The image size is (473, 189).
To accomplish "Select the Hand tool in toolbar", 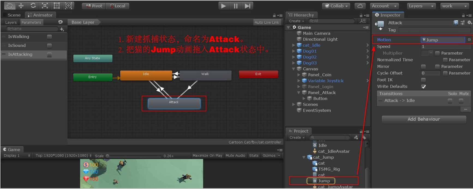I will tap(9, 6).
